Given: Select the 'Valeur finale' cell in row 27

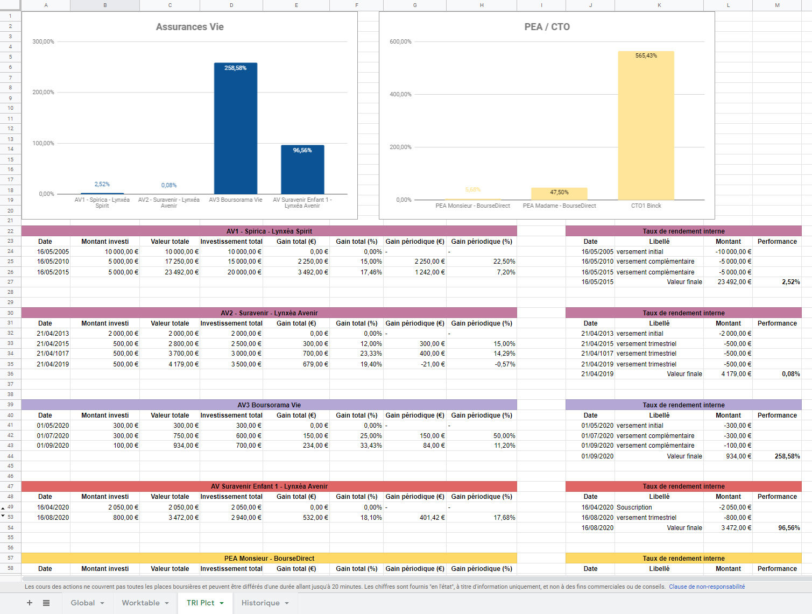Looking at the screenshot, I should 659,282.
